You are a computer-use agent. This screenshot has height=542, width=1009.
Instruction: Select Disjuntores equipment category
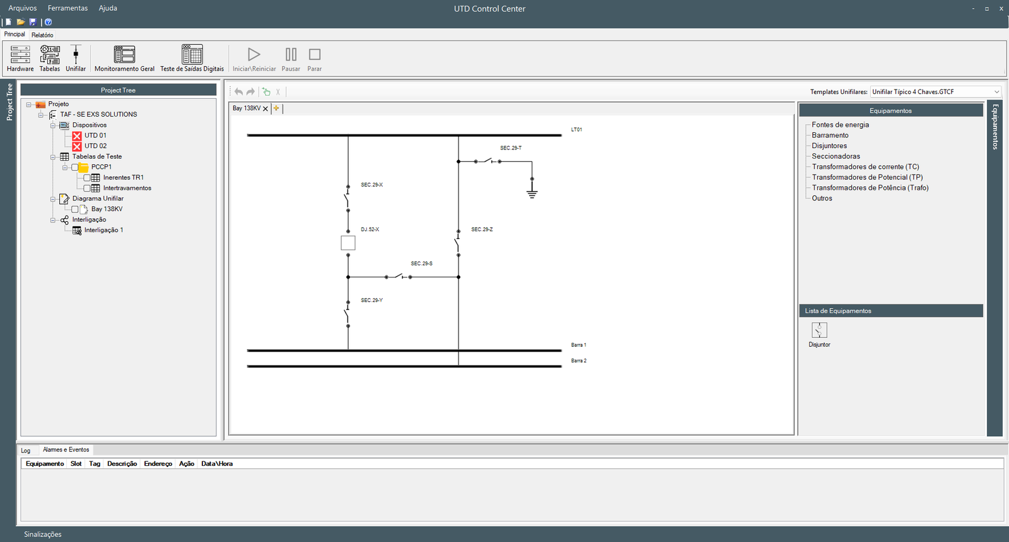pos(829,146)
